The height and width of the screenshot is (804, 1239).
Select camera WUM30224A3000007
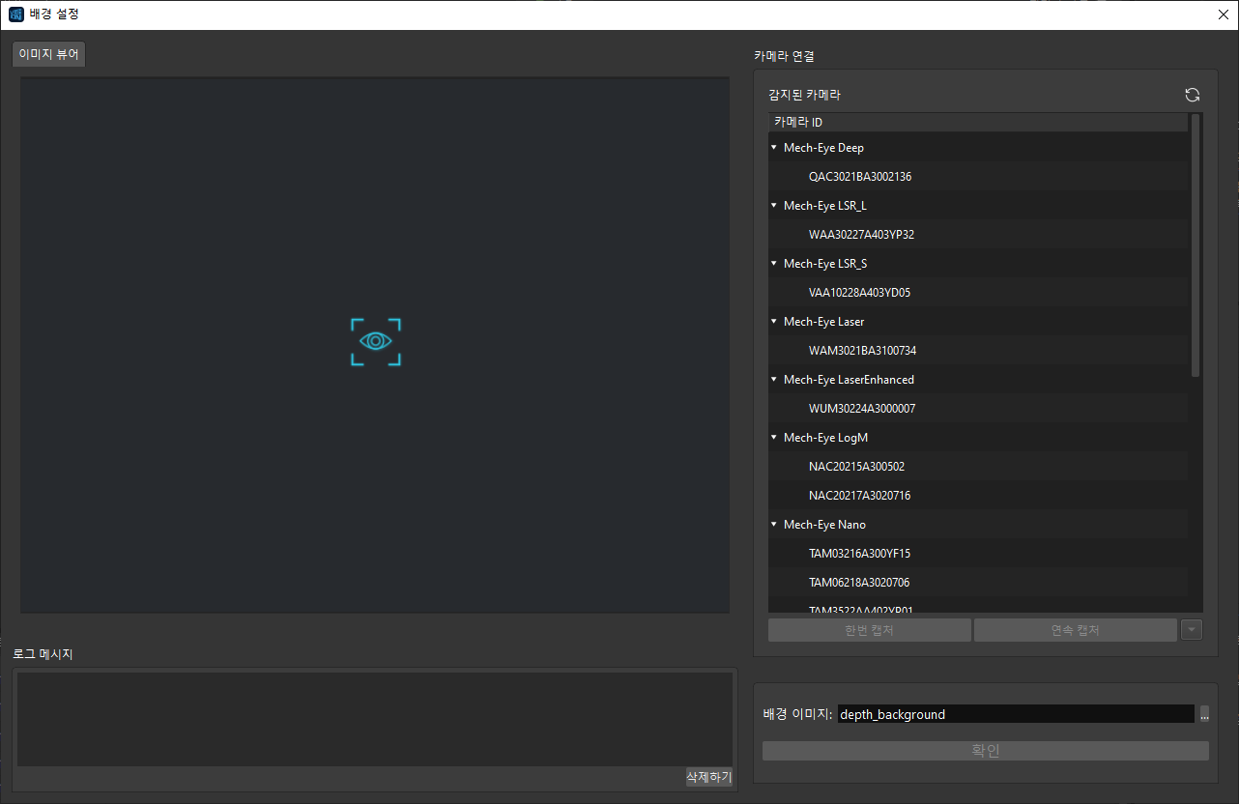click(978, 409)
